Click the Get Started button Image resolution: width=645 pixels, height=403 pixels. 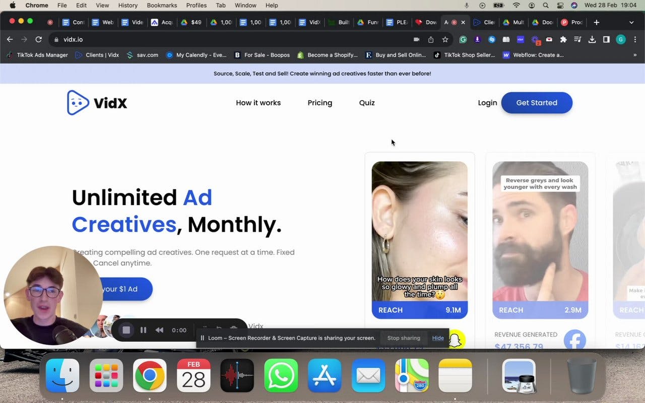[537, 103]
